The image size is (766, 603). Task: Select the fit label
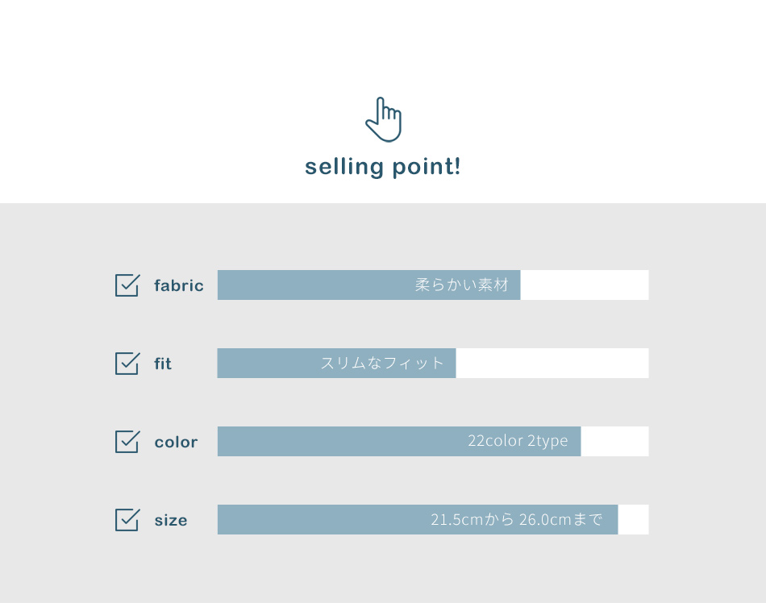pyautogui.click(x=163, y=364)
